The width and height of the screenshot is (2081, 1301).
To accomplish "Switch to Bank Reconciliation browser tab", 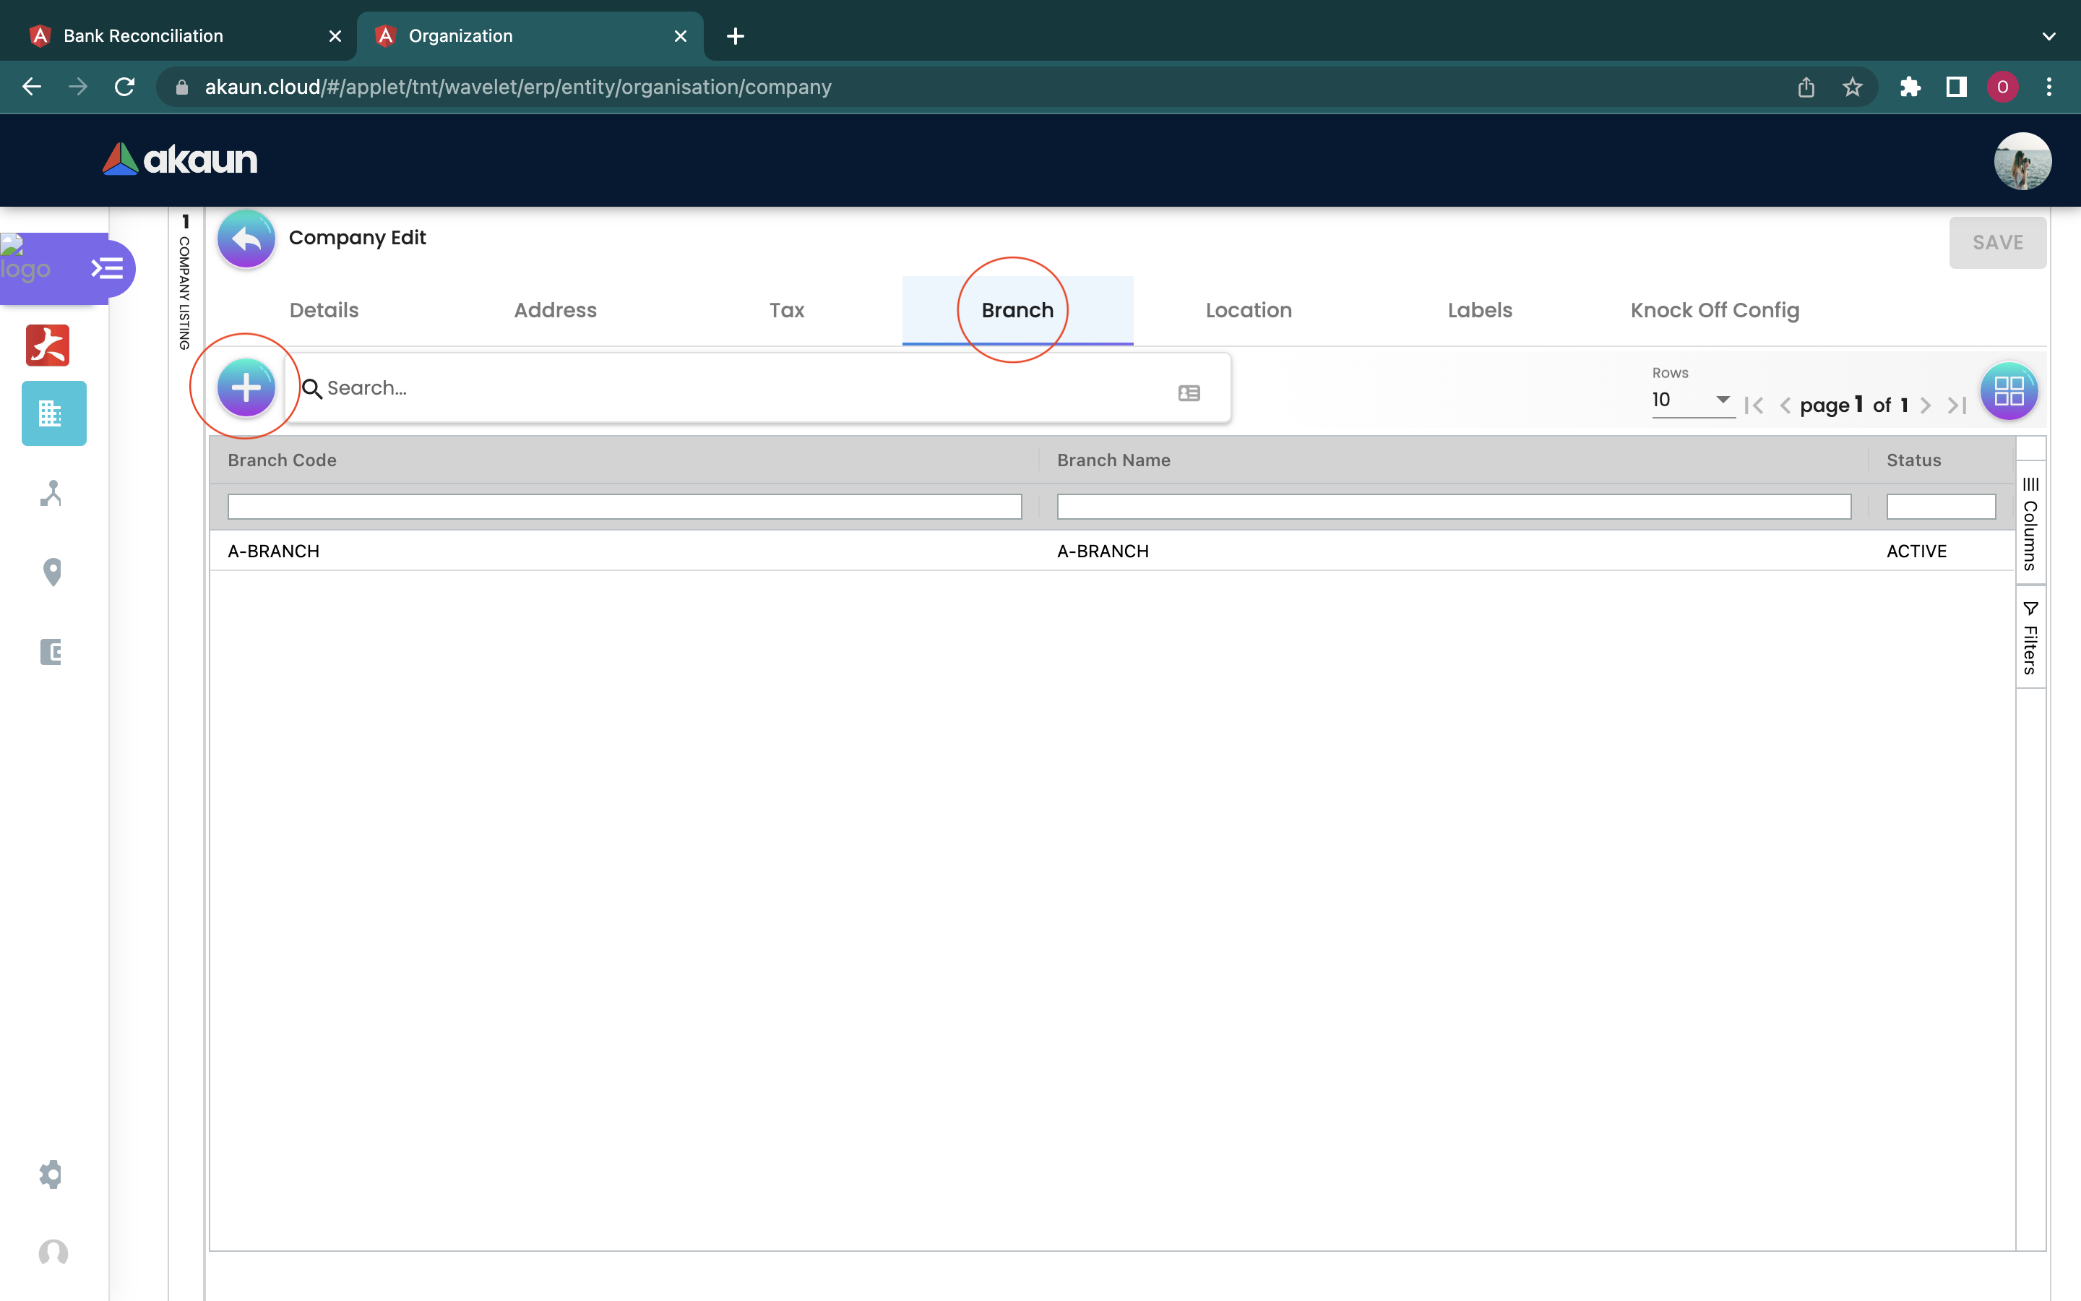I will [144, 36].
